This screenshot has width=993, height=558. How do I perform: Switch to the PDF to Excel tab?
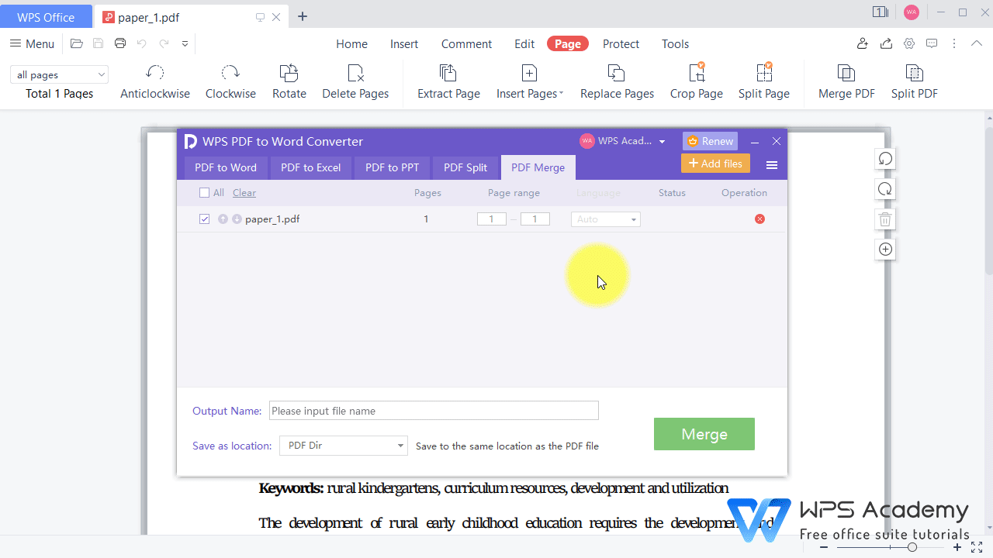tap(310, 167)
